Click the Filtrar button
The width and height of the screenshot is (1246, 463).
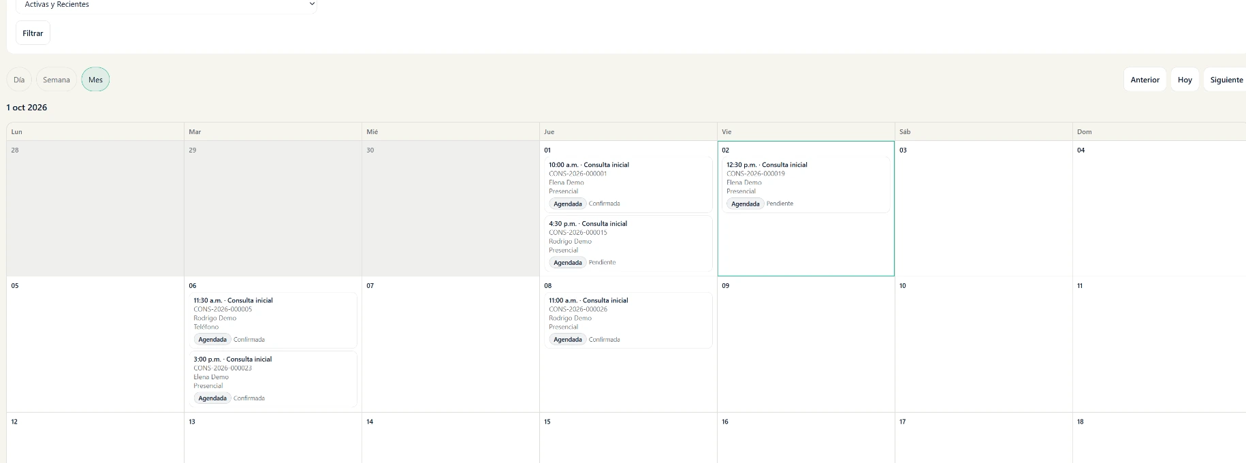pyautogui.click(x=33, y=33)
